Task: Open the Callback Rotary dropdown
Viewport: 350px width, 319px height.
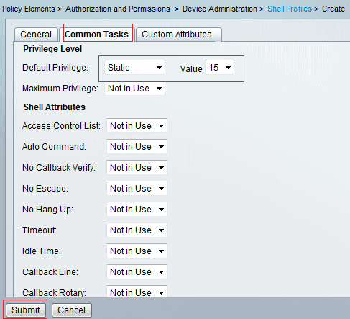Action: point(137,292)
